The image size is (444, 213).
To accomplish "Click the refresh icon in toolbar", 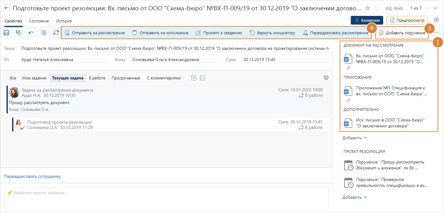I will [x=56, y=33].
